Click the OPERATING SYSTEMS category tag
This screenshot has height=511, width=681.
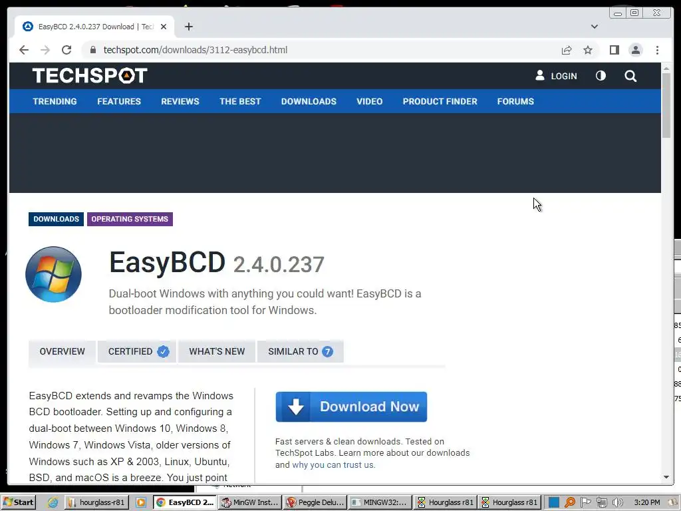[130, 219]
